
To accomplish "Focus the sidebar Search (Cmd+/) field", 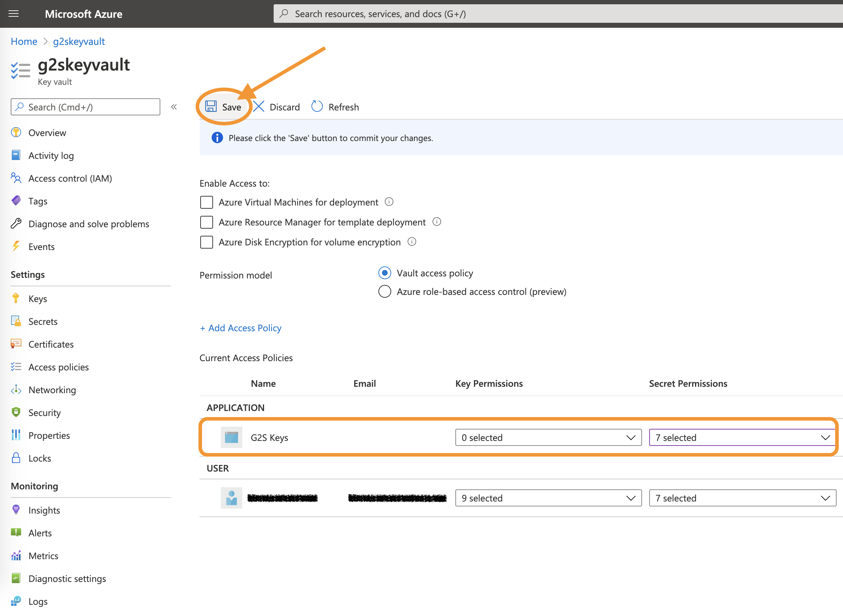I will tap(86, 107).
